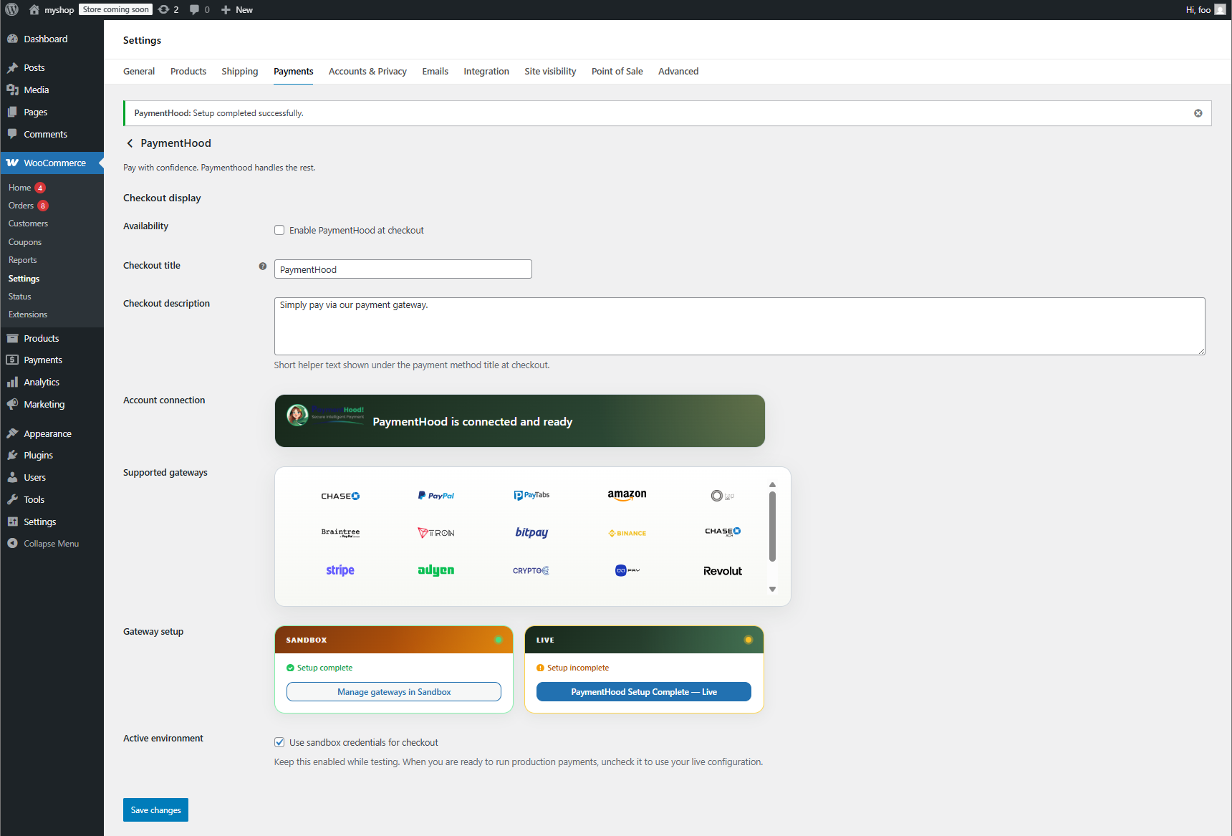The width and height of the screenshot is (1232, 836).
Task: Show help tooltip for Checkout title
Action: coord(263,266)
